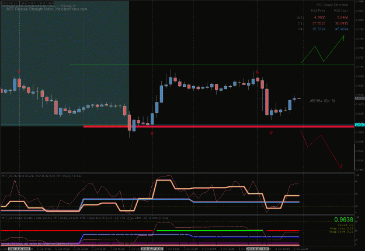Click the green horizontal resistance line

pos(212,65)
